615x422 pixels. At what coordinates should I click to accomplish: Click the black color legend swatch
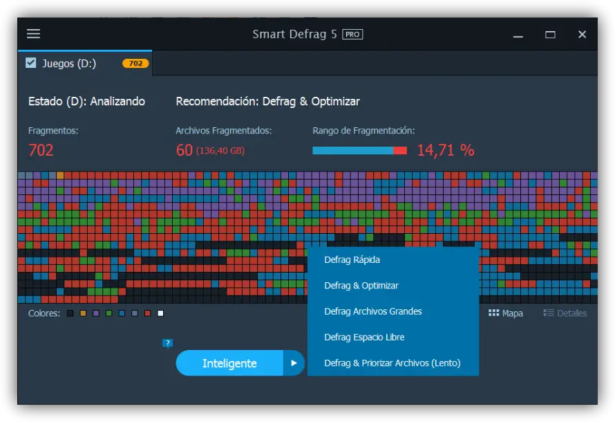70,313
